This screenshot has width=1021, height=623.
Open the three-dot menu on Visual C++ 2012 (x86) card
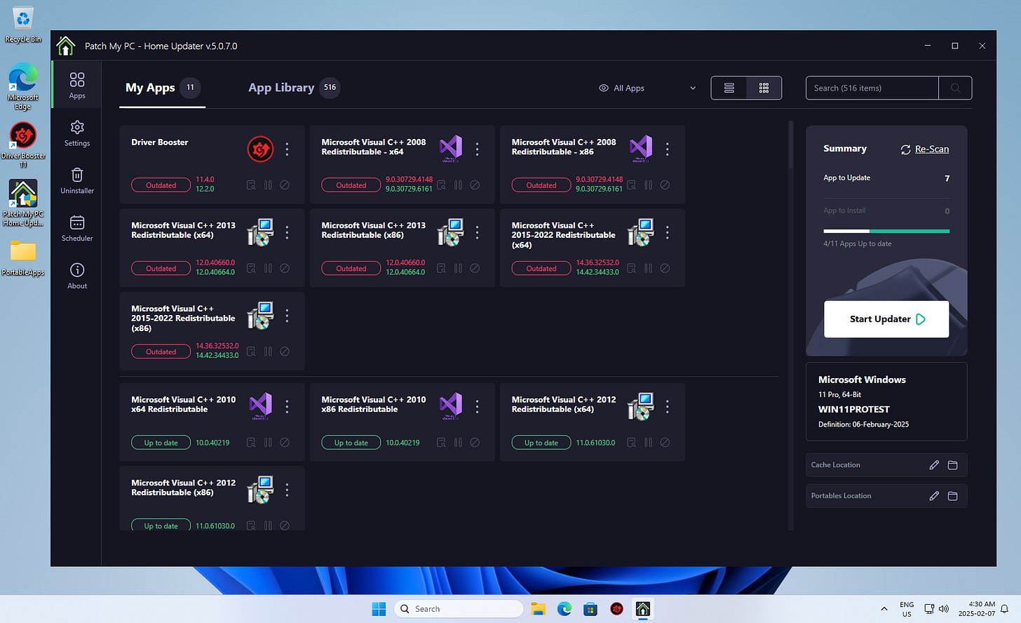[x=287, y=490]
